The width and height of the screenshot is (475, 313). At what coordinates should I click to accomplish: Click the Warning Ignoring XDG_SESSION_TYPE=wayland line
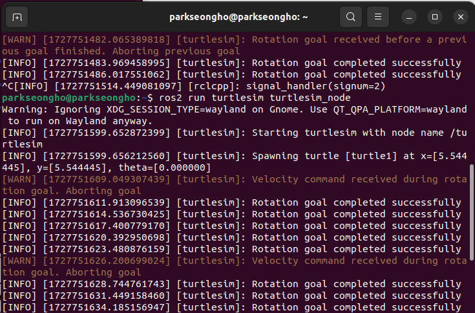tap(234, 115)
